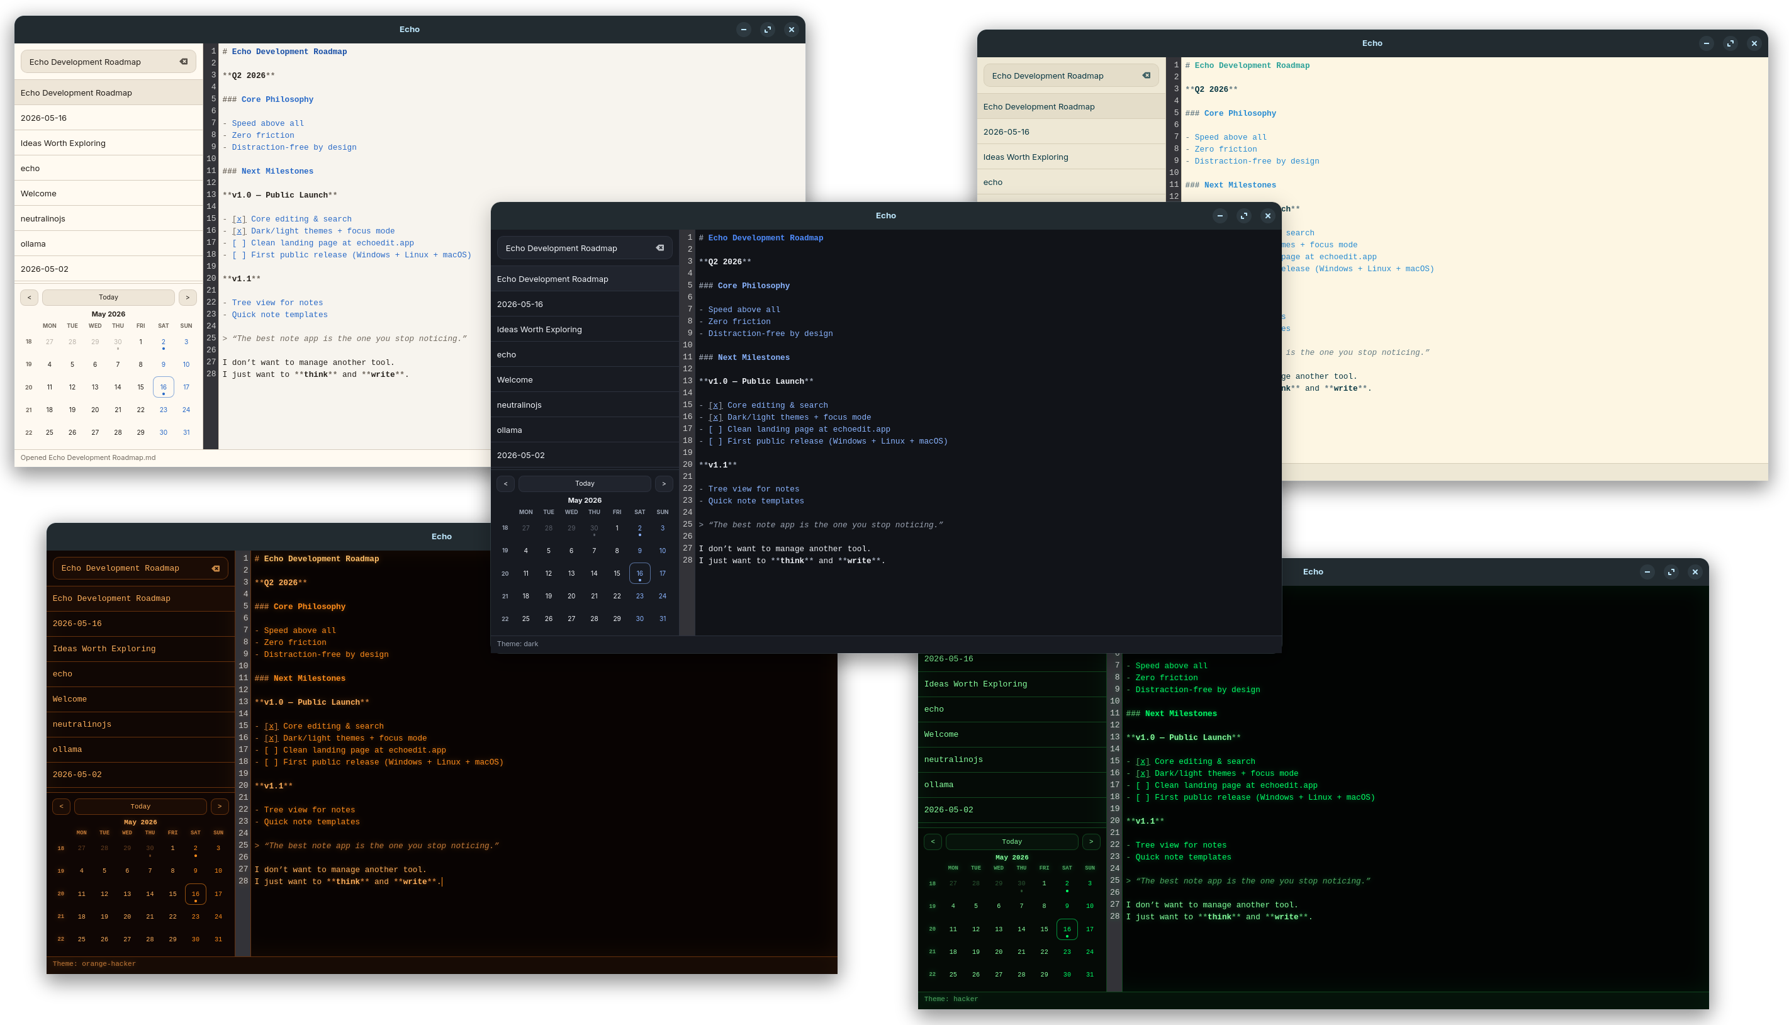This screenshot has width=1789, height=1025.
Task: Open ollama note in light window
Action: tap(108, 244)
